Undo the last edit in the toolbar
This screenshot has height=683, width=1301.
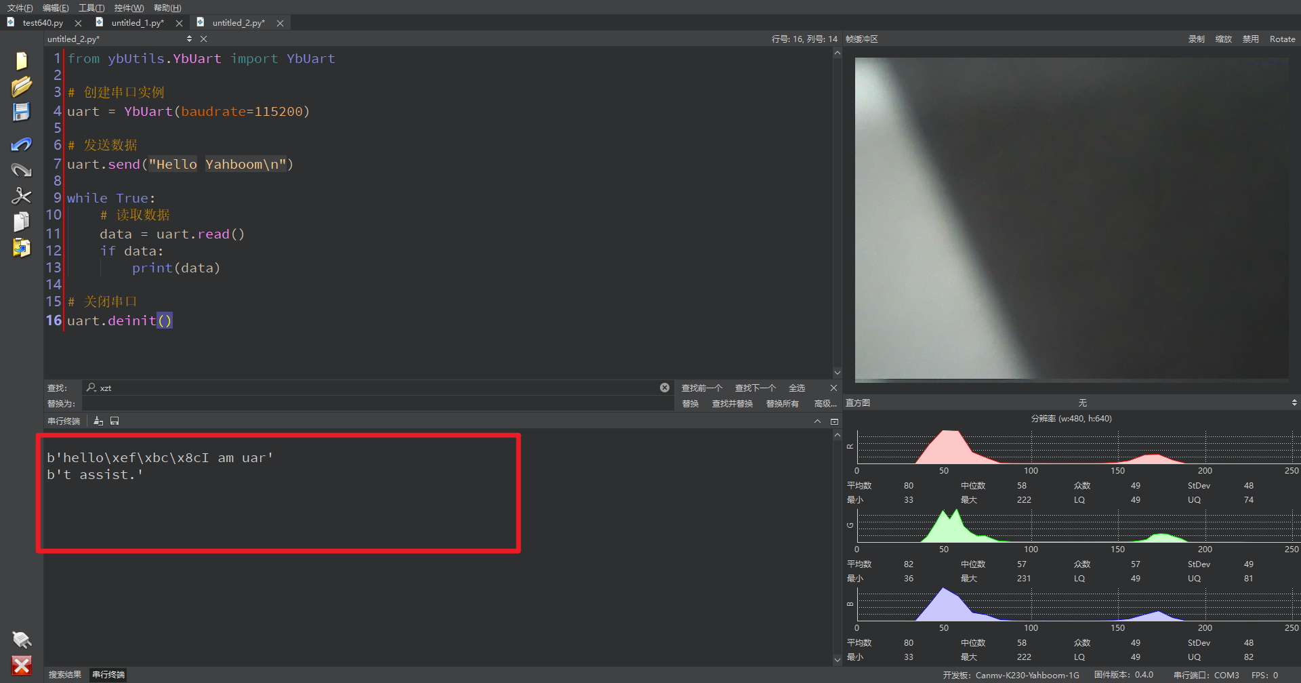[21, 144]
